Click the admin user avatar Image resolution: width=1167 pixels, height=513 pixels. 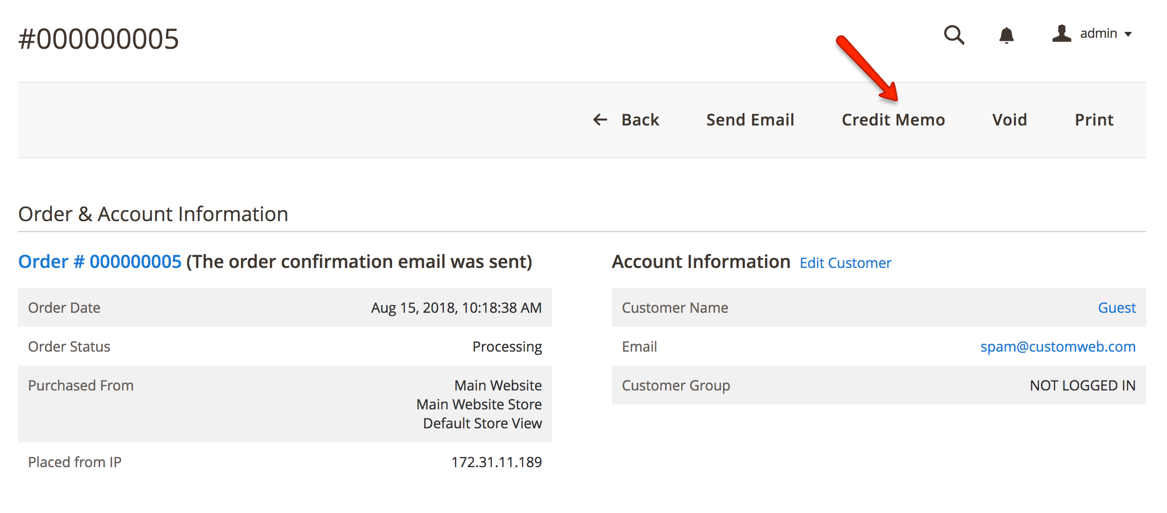pos(1061,34)
